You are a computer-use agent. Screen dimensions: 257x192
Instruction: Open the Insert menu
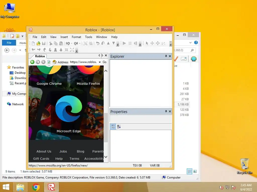(x=64, y=37)
